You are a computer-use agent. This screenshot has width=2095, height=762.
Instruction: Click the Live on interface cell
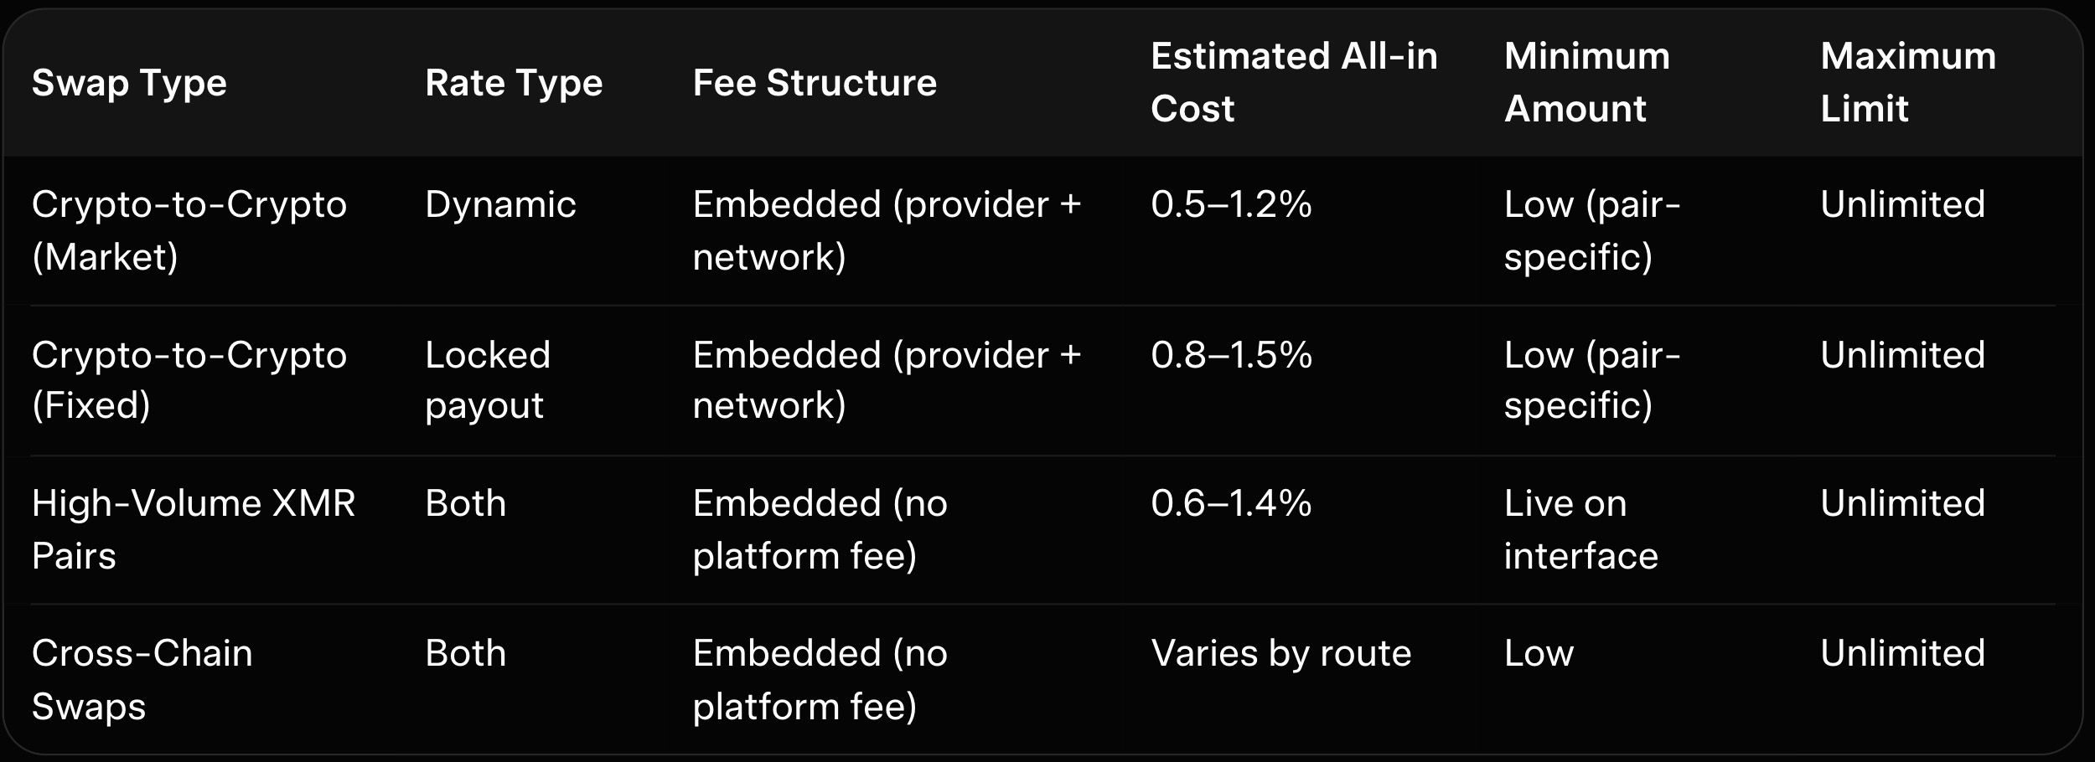pyautogui.click(x=1580, y=529)
